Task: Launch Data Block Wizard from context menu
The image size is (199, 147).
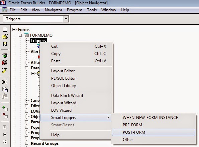Action: tap(76, 96)
